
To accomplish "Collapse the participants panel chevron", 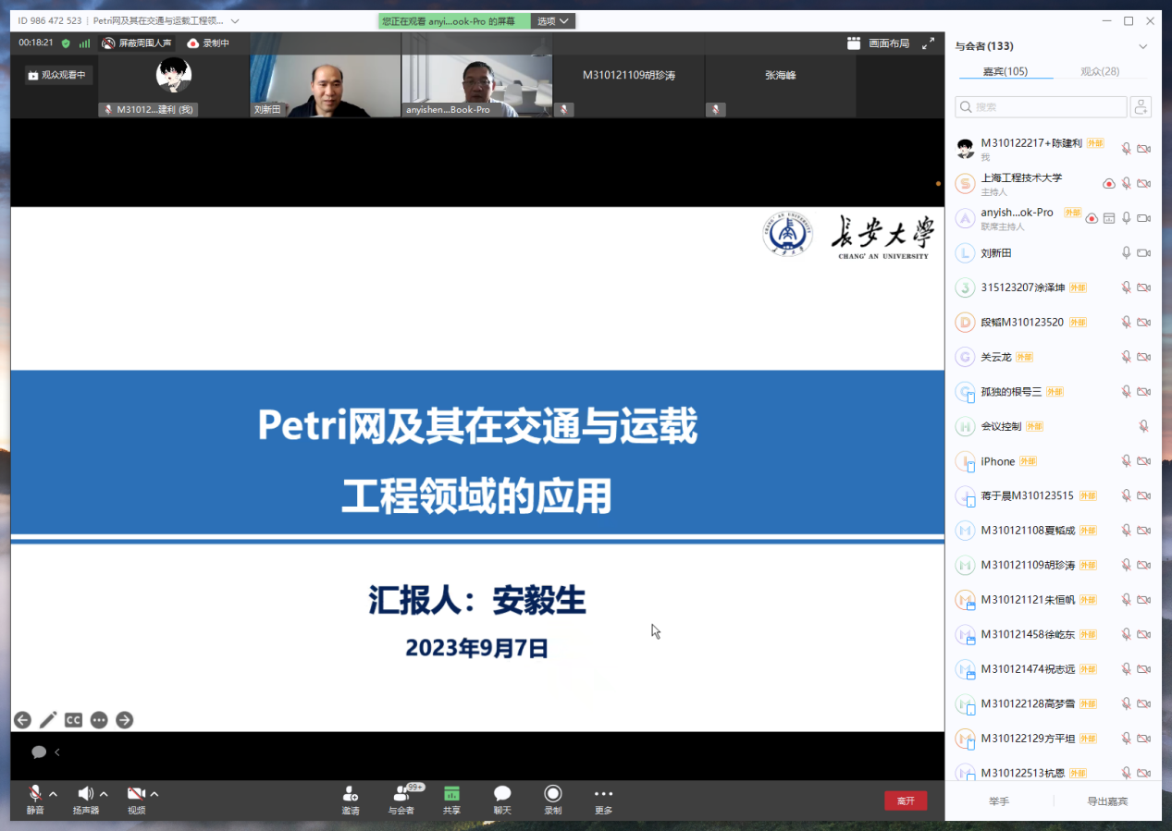I will tap(1143, 46).
